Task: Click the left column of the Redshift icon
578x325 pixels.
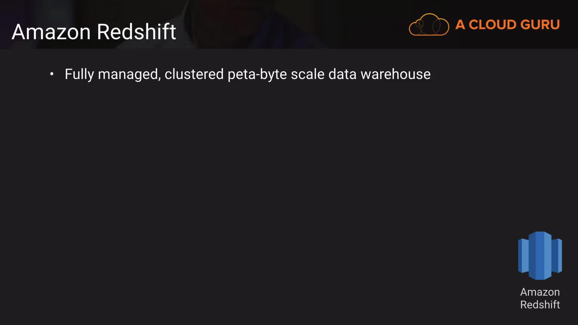Action: (523, 255)
